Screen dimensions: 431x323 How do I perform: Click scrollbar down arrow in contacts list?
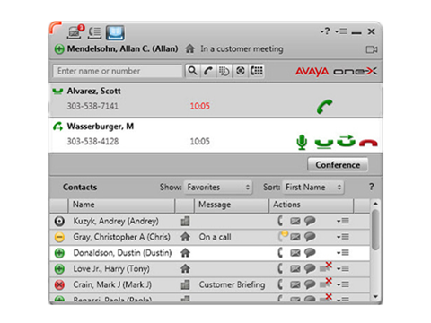tap(375, 296)
